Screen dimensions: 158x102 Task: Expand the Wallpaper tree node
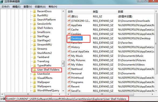[31, 82]
